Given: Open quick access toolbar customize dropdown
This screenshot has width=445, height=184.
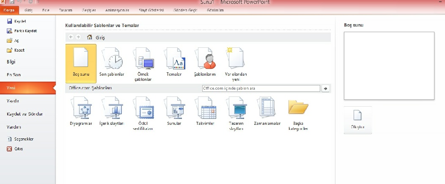Looking at the screenshot, I should (38, 2).
